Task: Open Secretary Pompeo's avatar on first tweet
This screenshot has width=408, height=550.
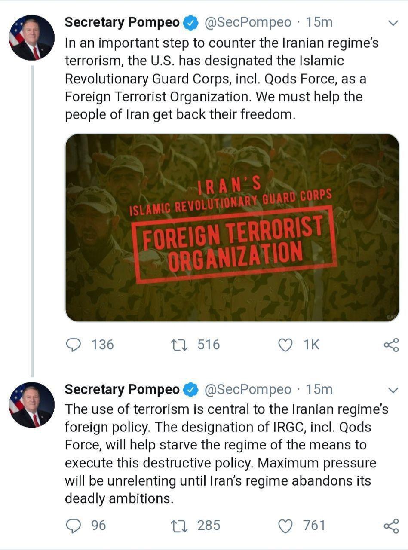Action: click(x=32, y=37)
